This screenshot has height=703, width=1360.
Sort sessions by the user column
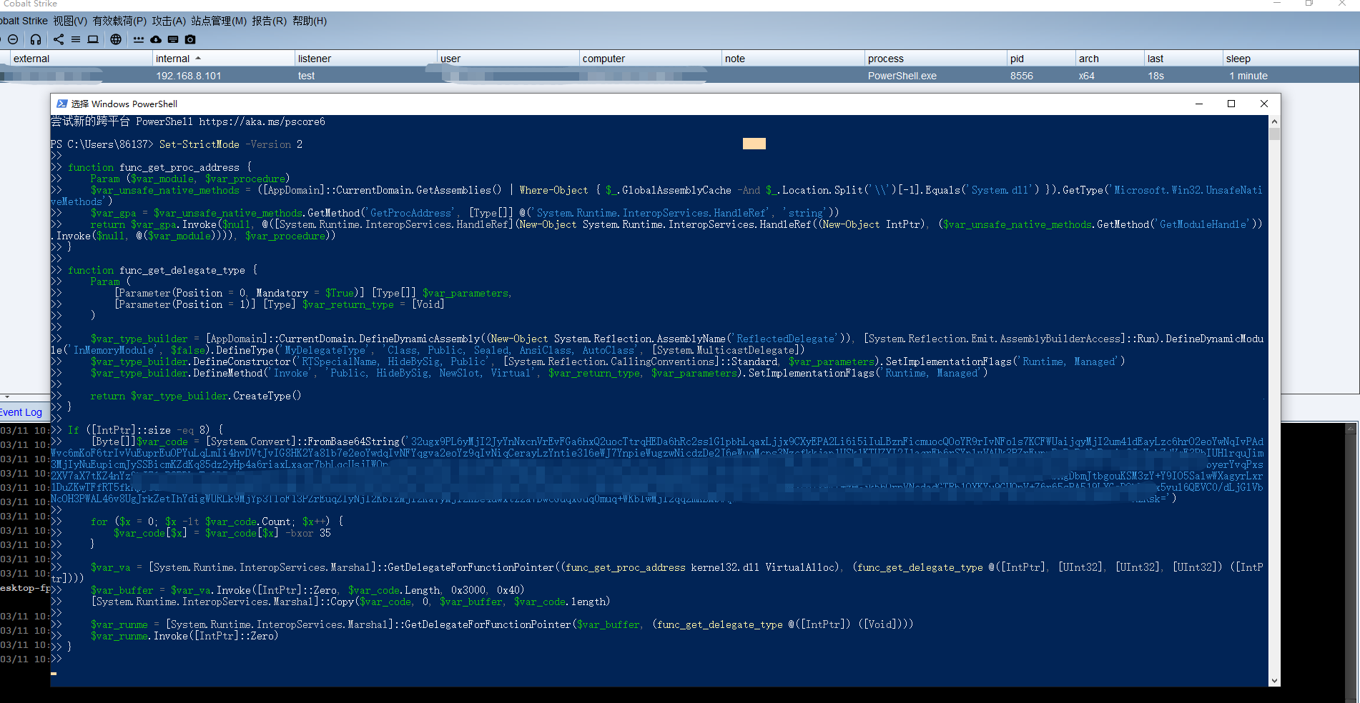point(508,59)
